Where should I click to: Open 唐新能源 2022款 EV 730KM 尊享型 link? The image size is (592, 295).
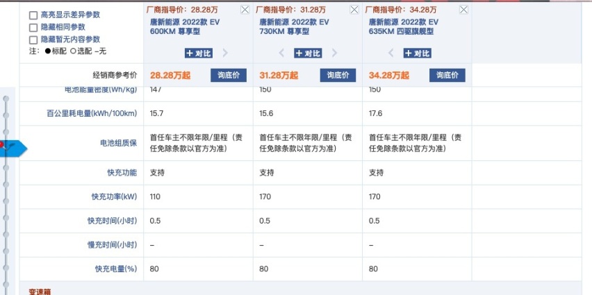tap(294, 27)
